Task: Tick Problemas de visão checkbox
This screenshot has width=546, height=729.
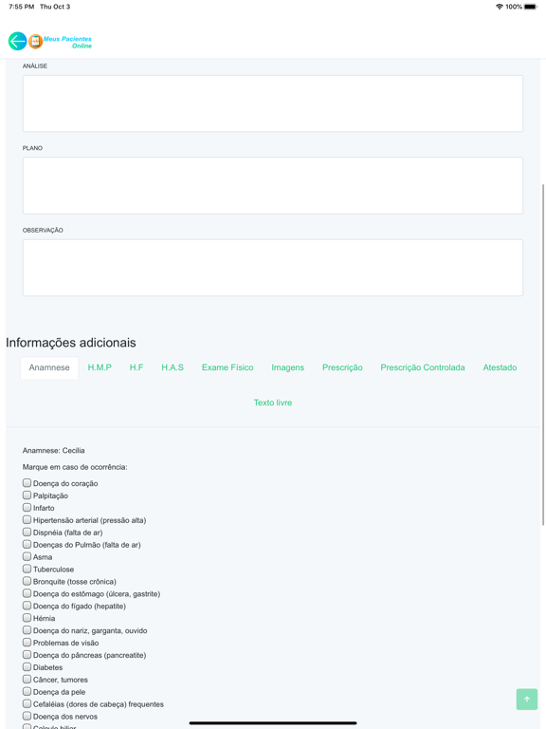Action: 27,642
